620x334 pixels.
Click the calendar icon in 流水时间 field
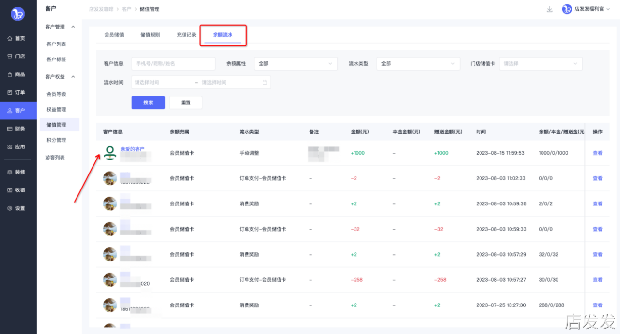[x=265, y=83]
